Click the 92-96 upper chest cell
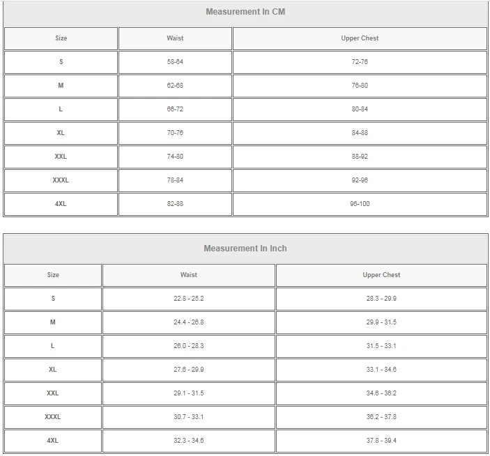This screenshot has width=490, height=456. (x=360, y=180)
